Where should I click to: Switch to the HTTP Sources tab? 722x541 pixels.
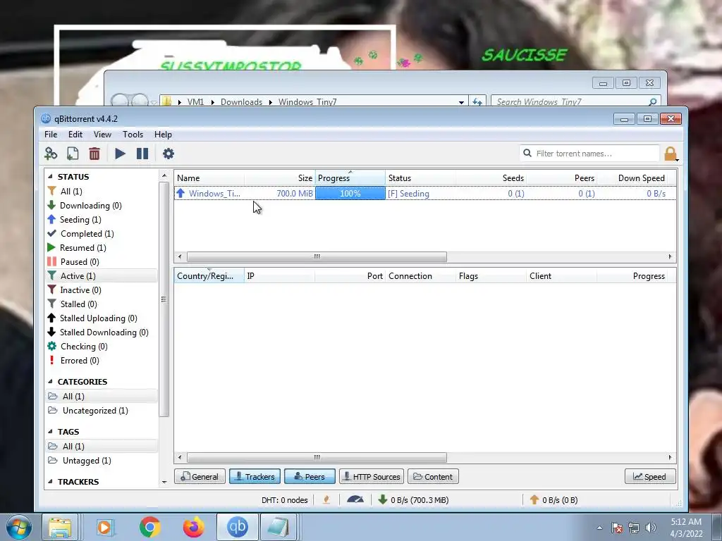point(372,477)
